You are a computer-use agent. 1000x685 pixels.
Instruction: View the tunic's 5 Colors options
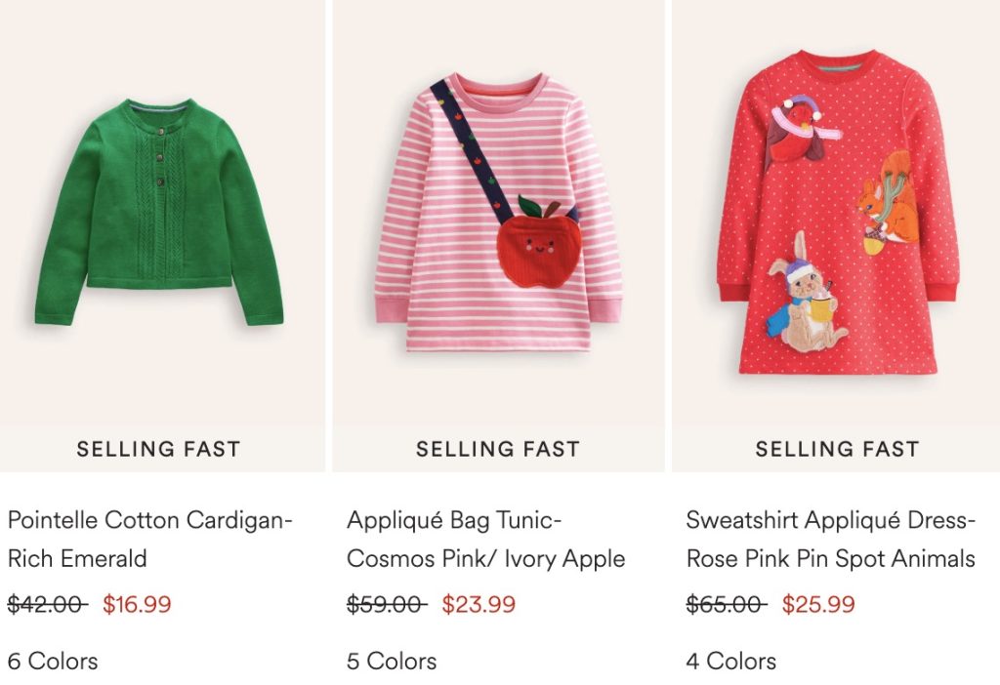pos(392,662)
